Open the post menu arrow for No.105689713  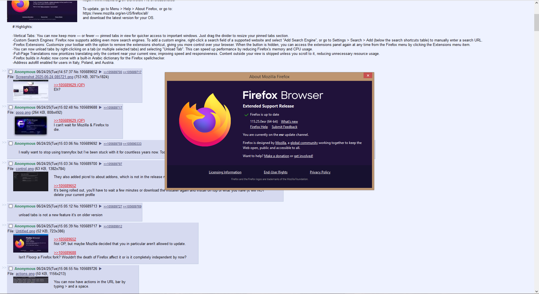pos(100,206)
